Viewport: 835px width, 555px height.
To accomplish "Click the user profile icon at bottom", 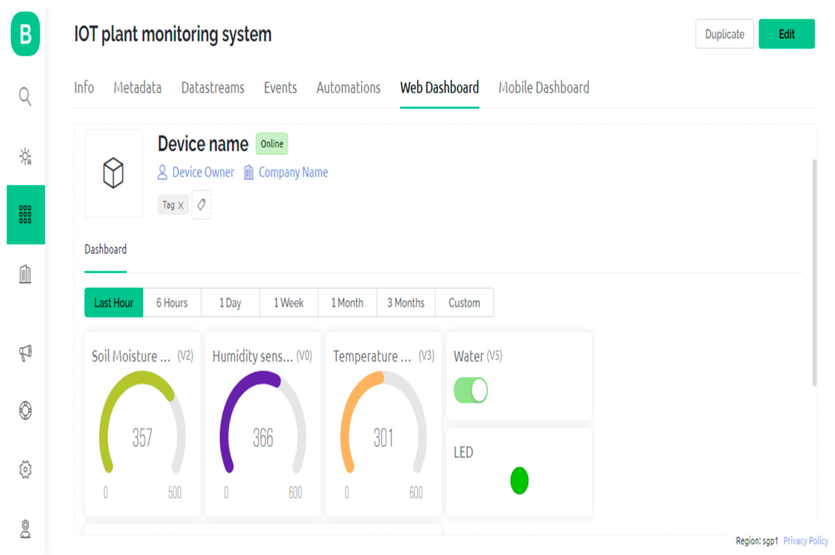I will (x=25, y=529).
